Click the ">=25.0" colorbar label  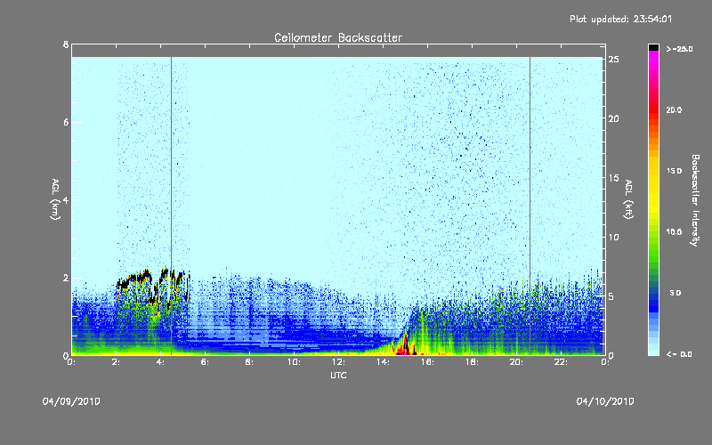[x=679, y=49]
